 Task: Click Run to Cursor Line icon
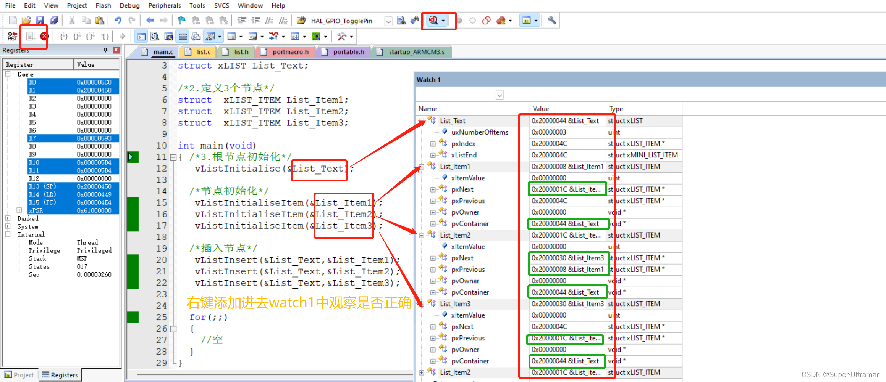point(104,37)
